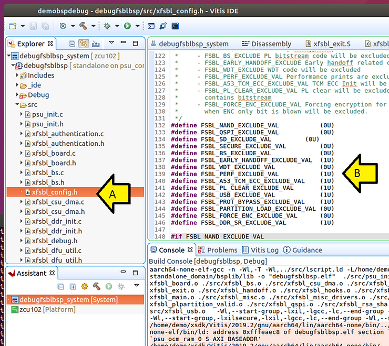Viewport: 389px width, 346px height.
Task: Select psu_init.h in Explorer
Action: tap(48, 124)
